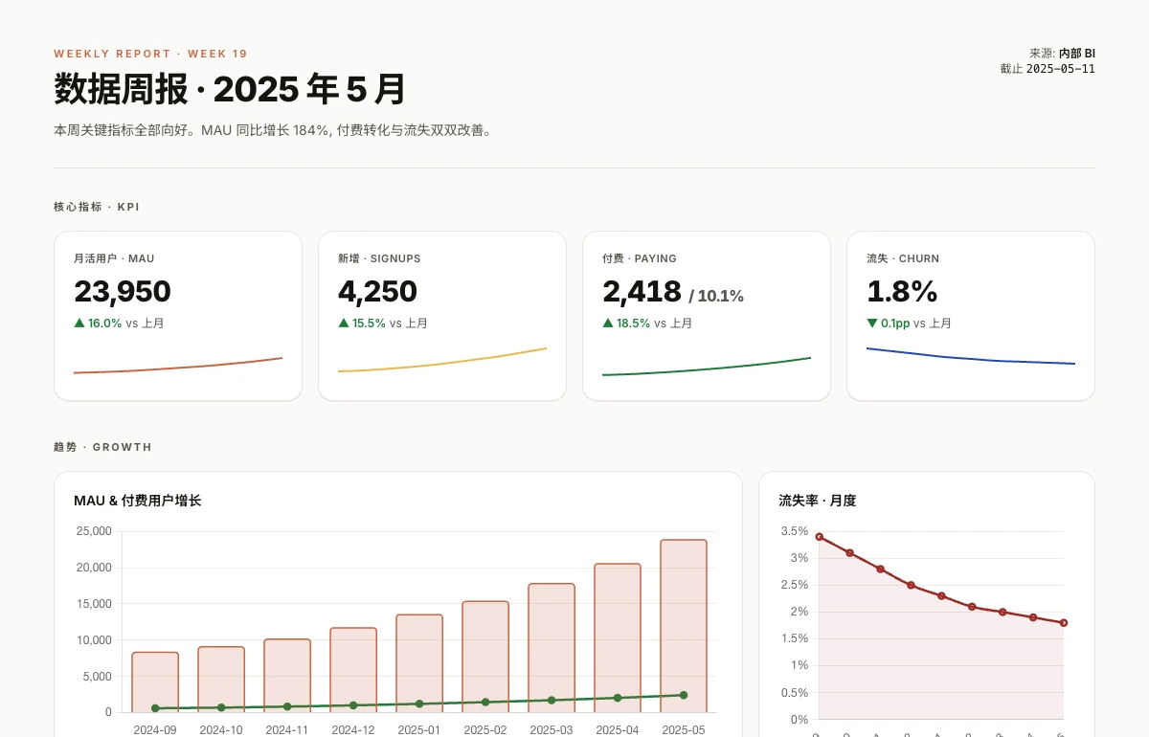Click the 15,000 y-axis label

point(95,604)
